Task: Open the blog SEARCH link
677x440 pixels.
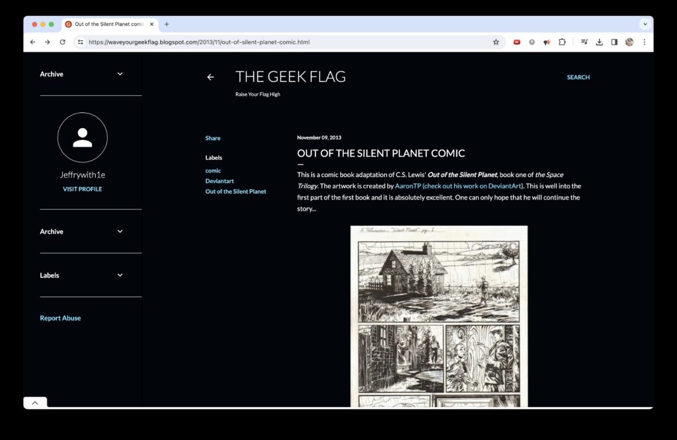Action: [x=578, y=77]
